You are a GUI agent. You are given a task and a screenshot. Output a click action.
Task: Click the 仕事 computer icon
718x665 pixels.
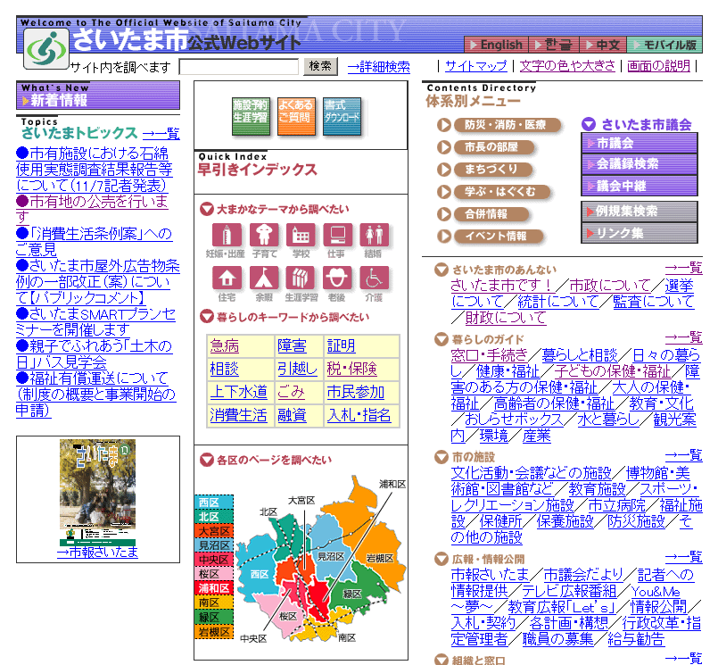pos(337,236)
